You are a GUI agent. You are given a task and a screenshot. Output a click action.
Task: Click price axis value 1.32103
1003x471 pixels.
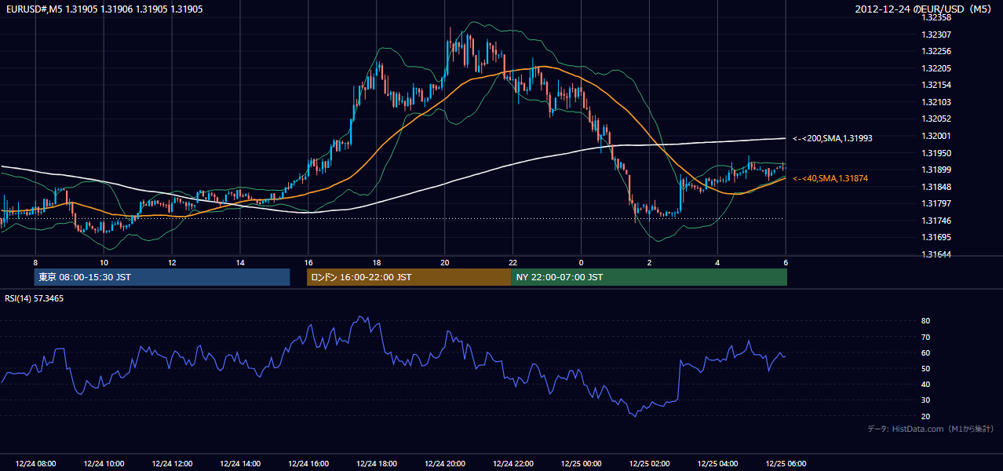coord(936,102)
